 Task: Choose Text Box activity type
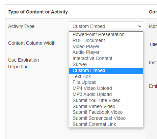pyautogui.click(x=106, y=76)
